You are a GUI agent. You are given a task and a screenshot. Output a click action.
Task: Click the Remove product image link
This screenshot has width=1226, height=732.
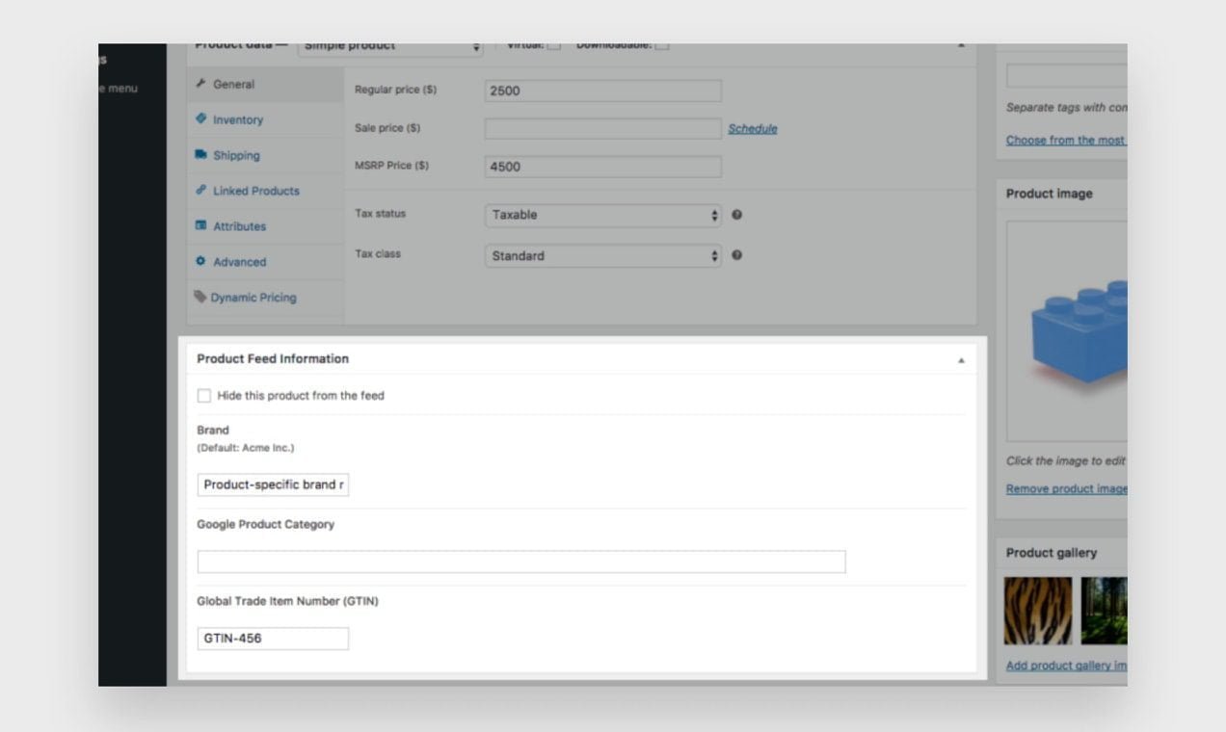point(1066,489)
